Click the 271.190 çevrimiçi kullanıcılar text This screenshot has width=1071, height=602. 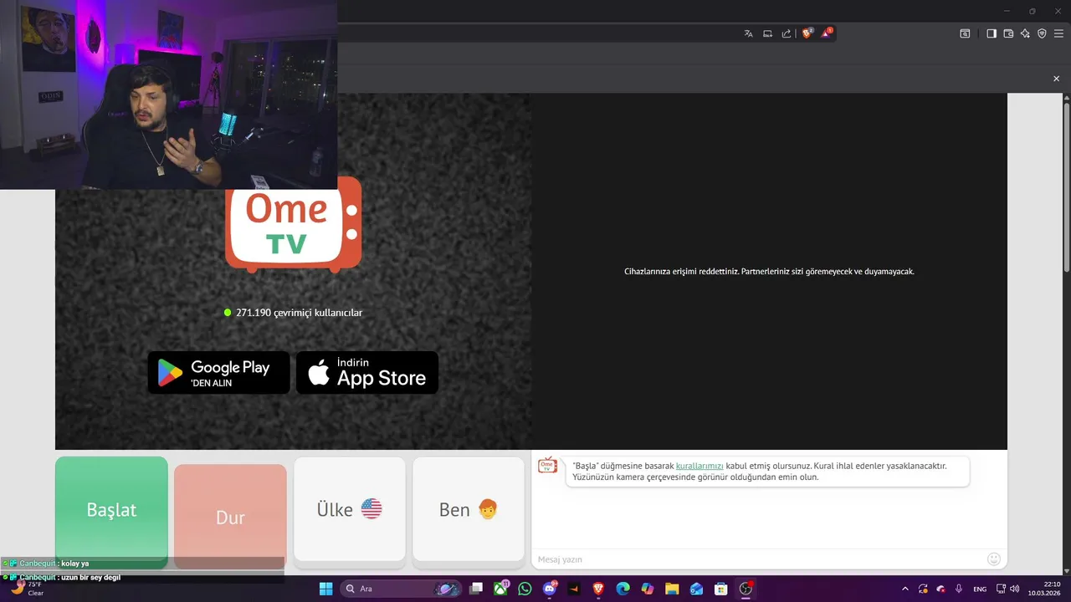(x=299, y=313)
